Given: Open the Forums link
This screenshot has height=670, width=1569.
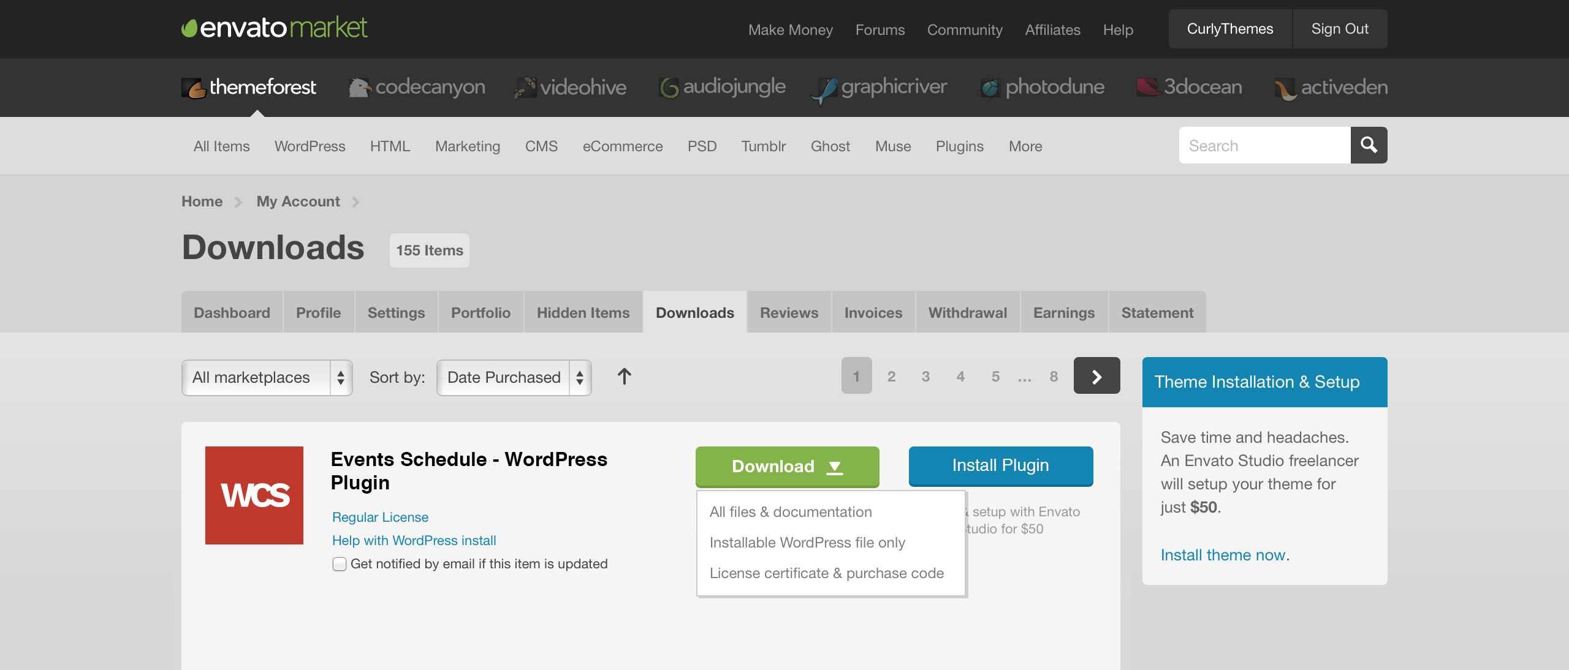Looking at the screenshot, I should (x=880, y=30).
